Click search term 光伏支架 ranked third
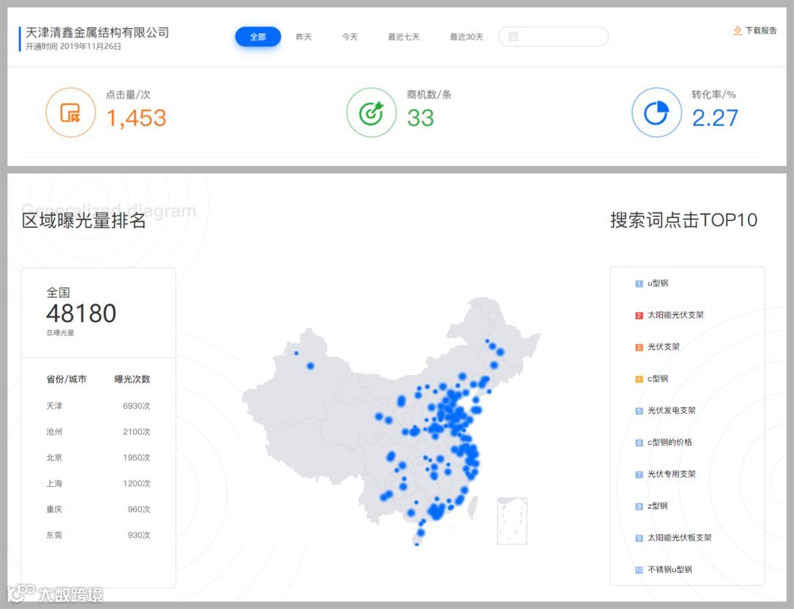 [663, 347]
